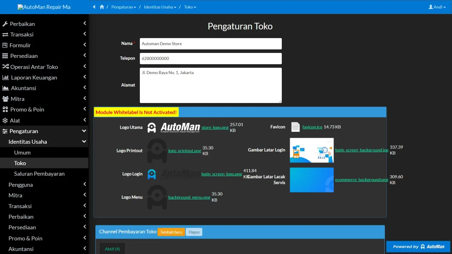This screenshot has height=254, width=452.
Task: Click the Powered by AutoMan badge
Action: (x=418, y=247)
